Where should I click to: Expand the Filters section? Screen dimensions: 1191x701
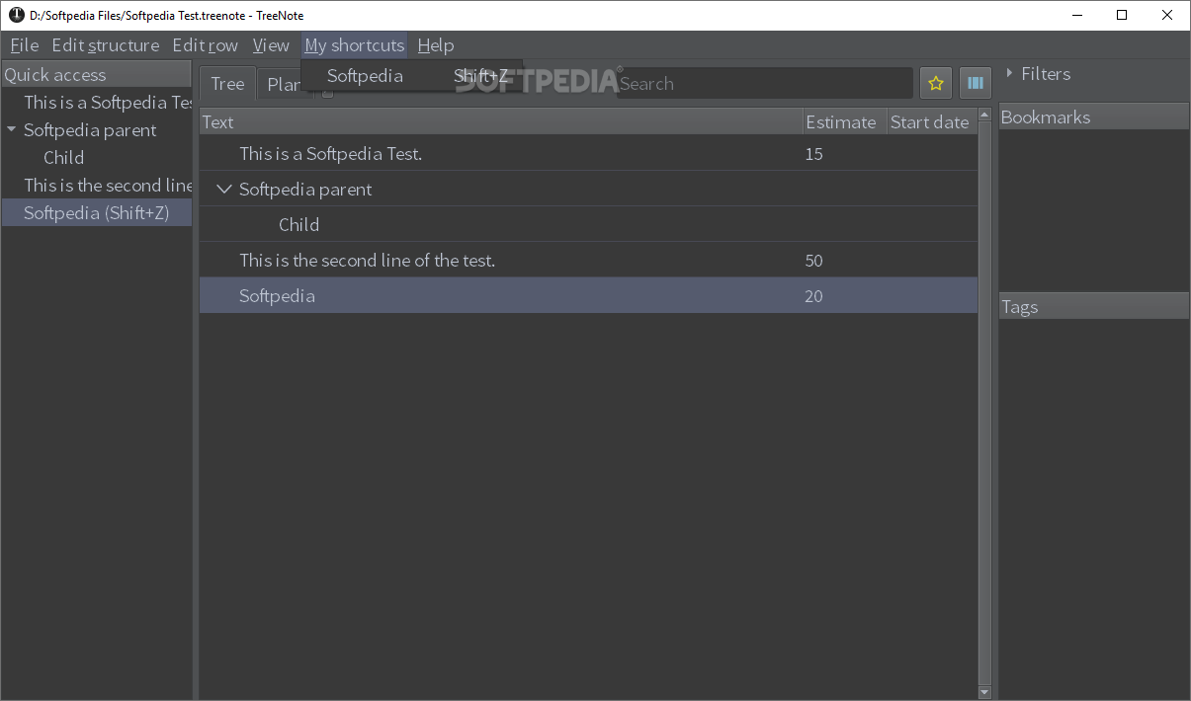1038,74
